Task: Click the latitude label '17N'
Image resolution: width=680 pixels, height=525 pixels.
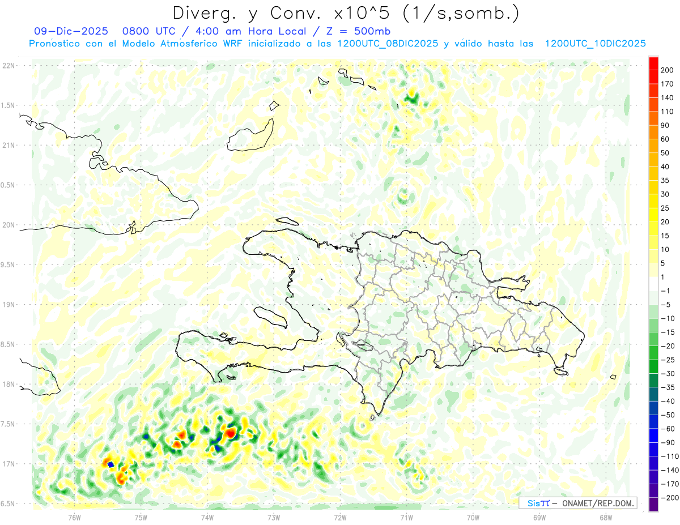Action: click(9, 464)
